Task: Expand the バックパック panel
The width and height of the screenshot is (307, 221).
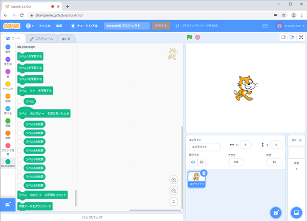Action: [x=92, y=217]
